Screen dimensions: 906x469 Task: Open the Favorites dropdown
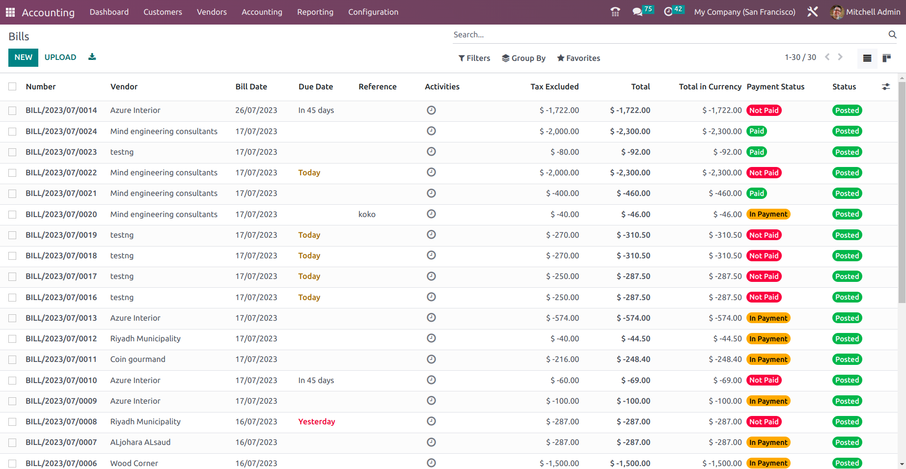578,58
